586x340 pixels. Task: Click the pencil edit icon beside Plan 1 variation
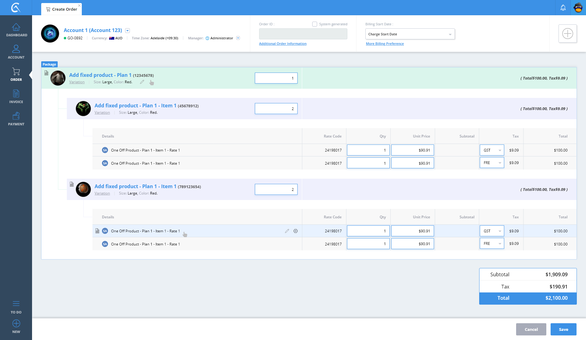(x=142, y=82)
